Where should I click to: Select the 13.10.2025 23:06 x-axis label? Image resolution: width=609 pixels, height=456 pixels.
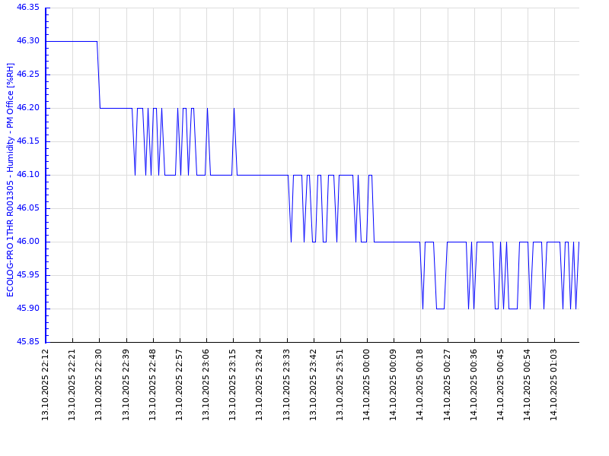point(206,384)
